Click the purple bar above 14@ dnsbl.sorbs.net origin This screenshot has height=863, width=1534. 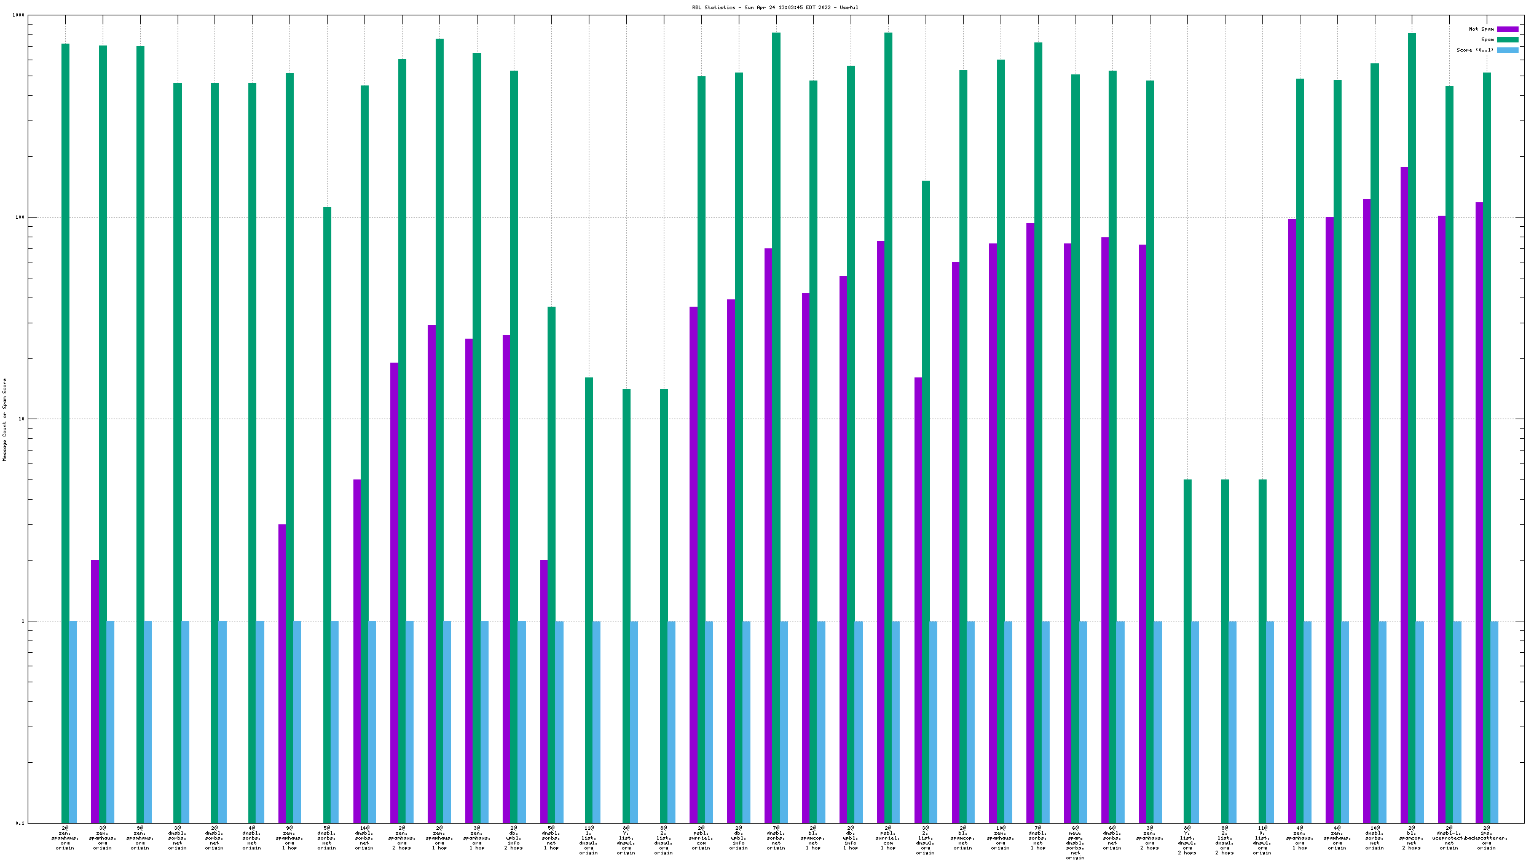coord(356,650)
